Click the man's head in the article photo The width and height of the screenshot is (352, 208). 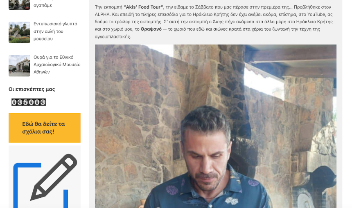[206, 148]
